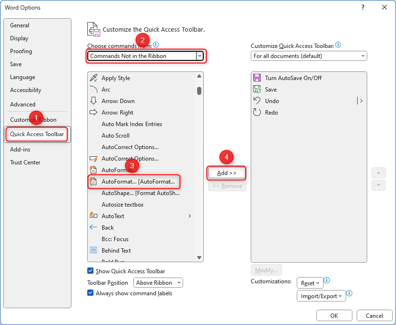Screen dimensions: 396x325
Task: Click the Back command icon
Action: pos(94,227)
